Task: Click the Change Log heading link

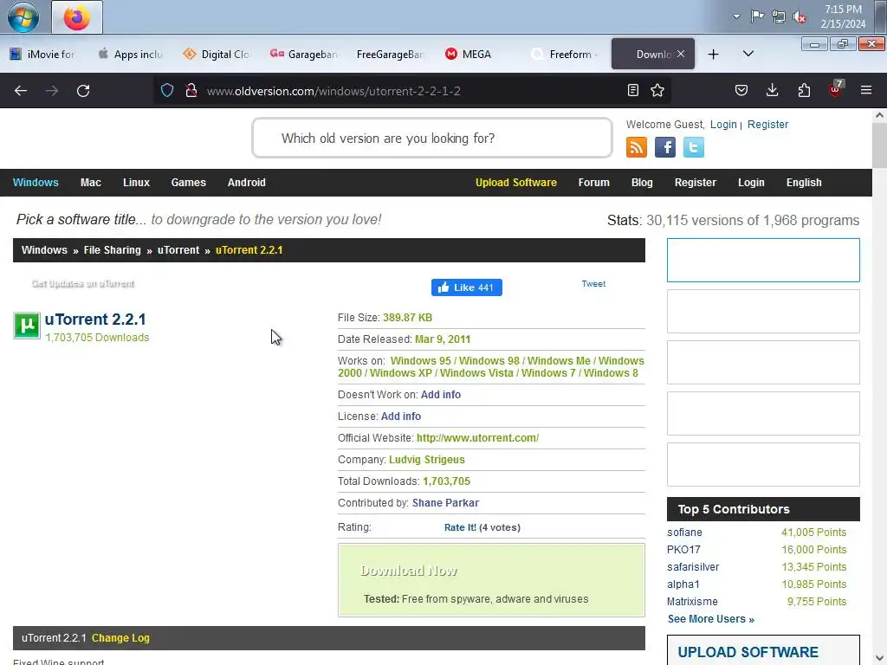Action: [x=120, y=638]
